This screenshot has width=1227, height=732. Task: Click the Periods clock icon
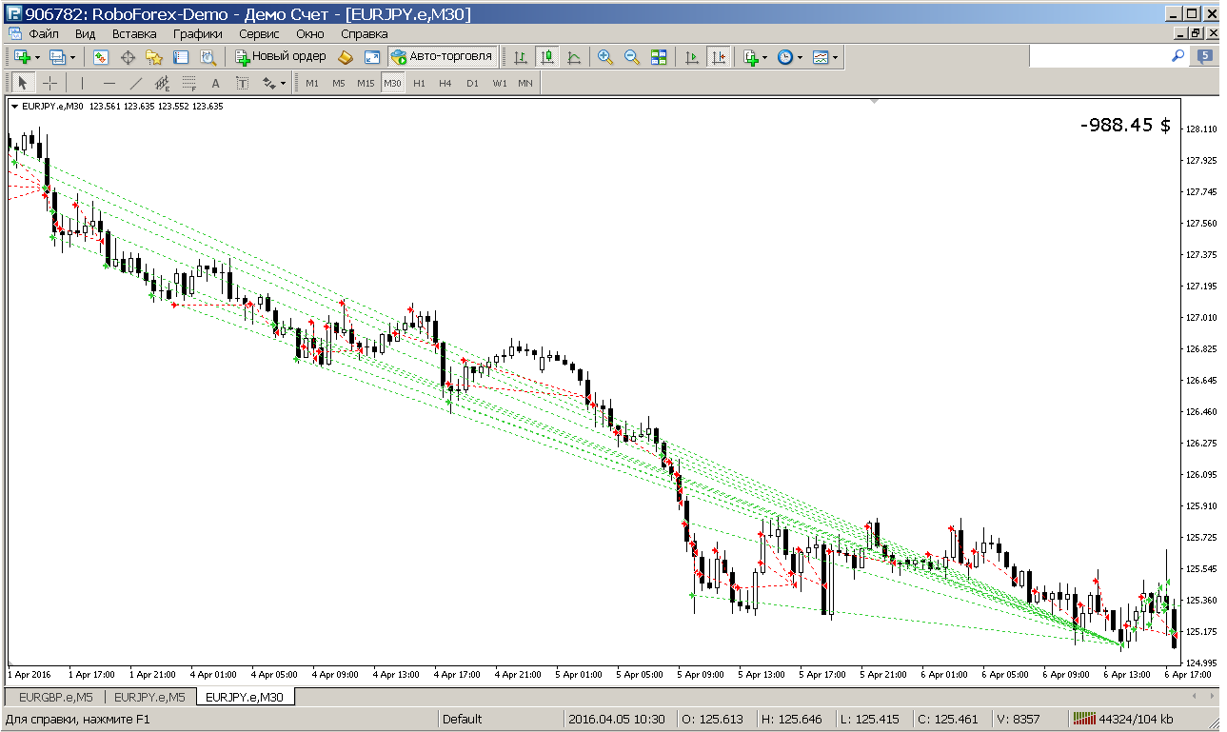[785, 57]
